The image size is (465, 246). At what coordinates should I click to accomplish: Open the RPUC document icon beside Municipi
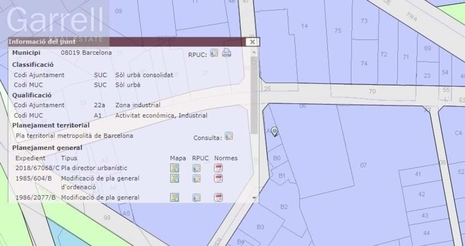click(x=214, y=53)
